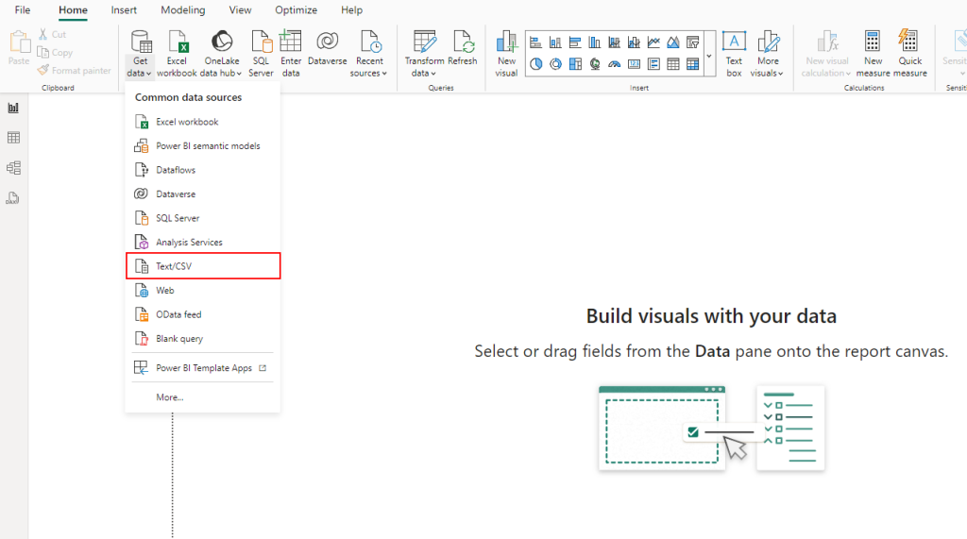Select the Text/CSV data source
This screenshot has width=967, height=539.
pyautogui.click(x=203, y=266)
